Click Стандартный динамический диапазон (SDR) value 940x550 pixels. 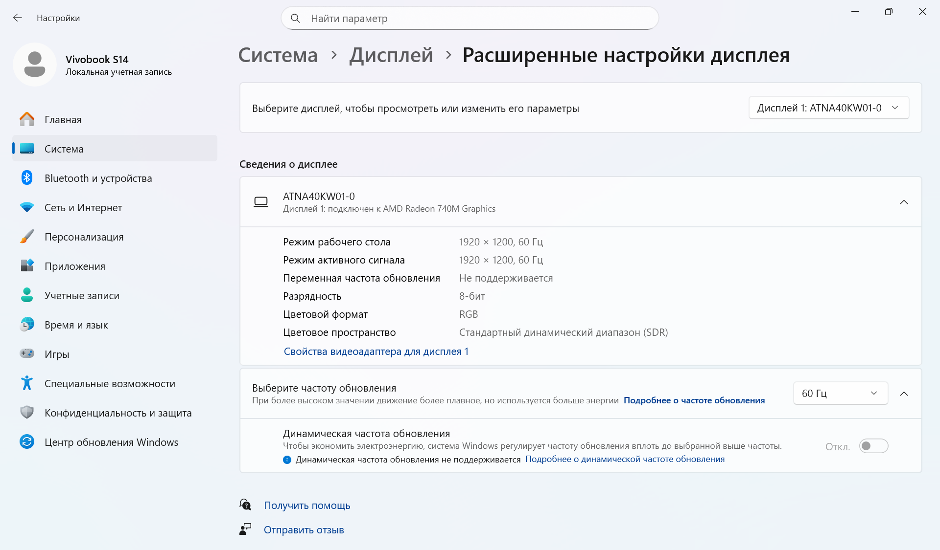(564, 332)
